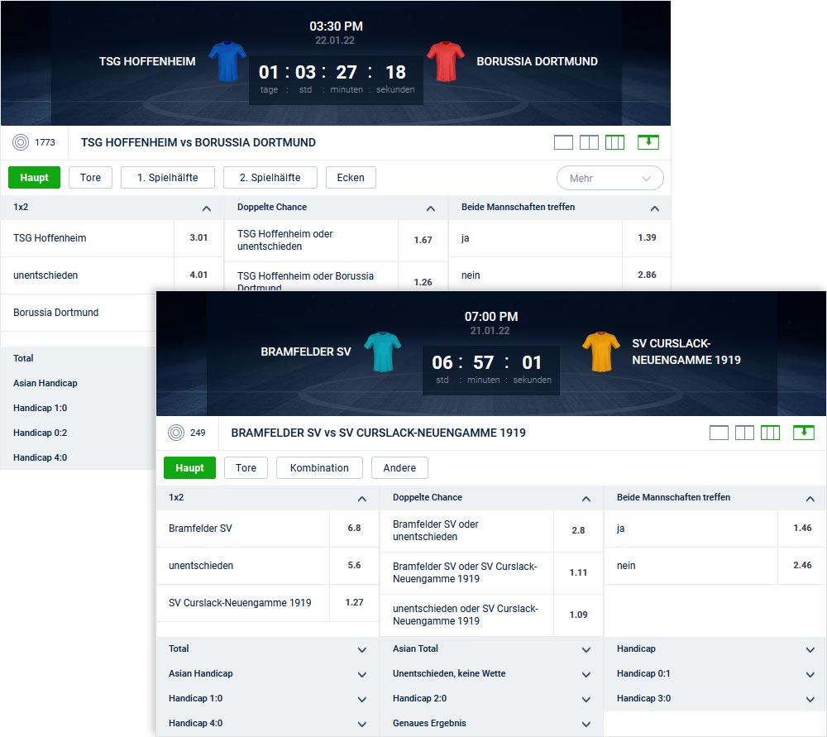The width and height of the screenshot is (827, 737).
Task: Select two-column layout in Hoffenheim panel
Action: [589, 142]
